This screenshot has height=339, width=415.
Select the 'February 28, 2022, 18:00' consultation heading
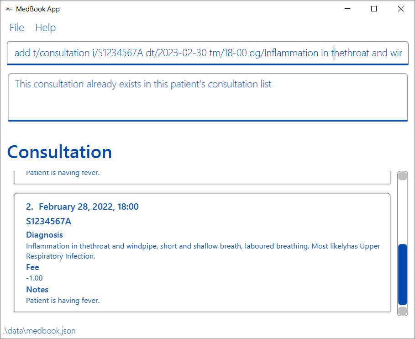pyautogui.click(x=89, y=207)
